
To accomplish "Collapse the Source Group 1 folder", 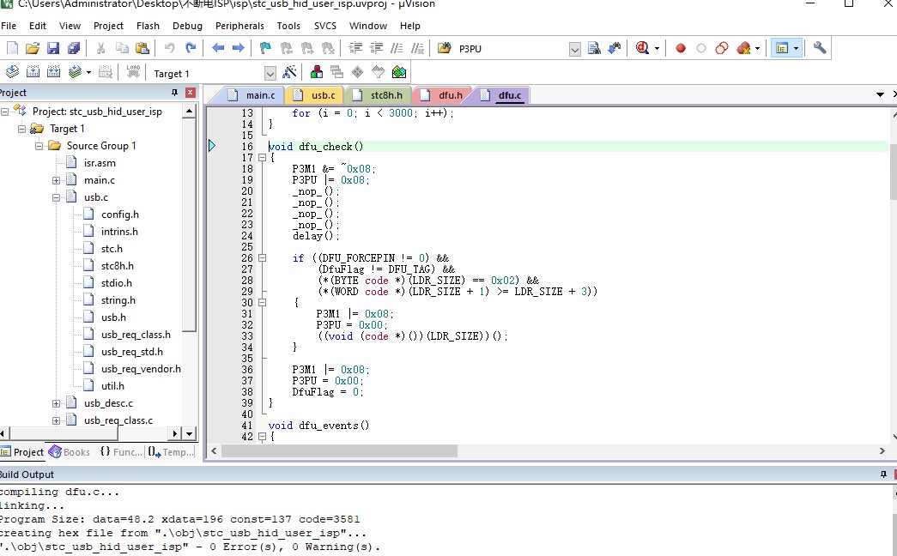I will click(39, 146).
